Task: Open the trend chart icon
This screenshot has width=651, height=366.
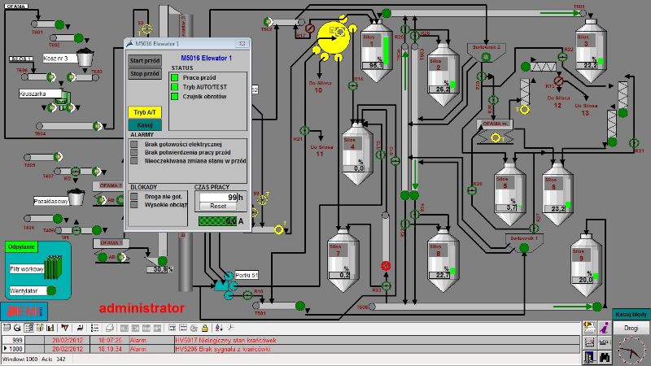Action: pyautogui.click(x=589, y=341)
